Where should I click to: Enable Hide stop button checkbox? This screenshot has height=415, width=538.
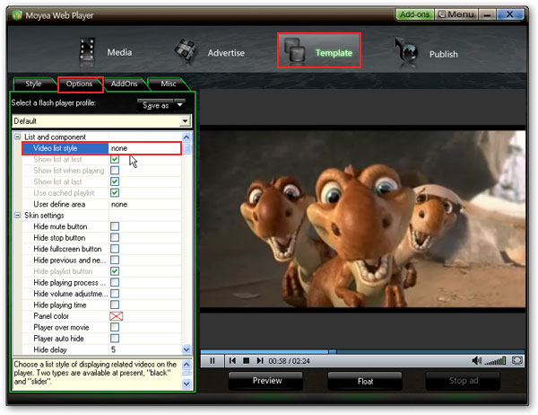(x=115, y=237)
